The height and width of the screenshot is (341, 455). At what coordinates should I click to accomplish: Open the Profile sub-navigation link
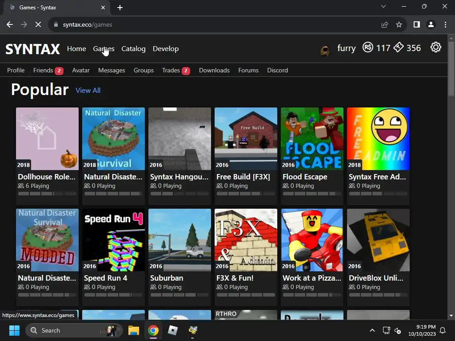(x=16, y=70)
